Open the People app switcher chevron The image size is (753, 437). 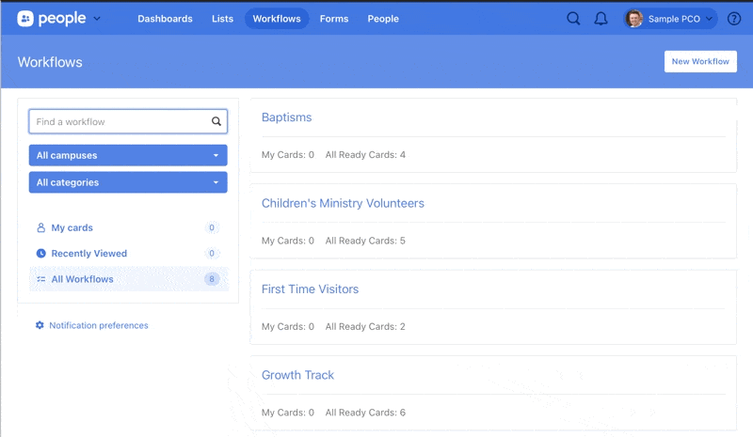[x=97, y=19]
